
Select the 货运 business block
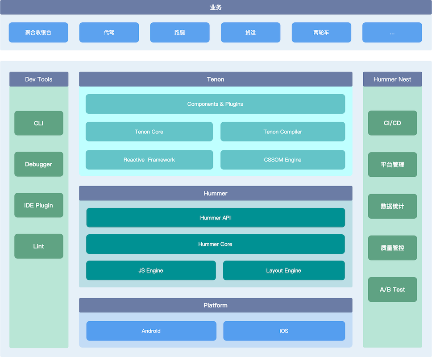click(250, 32)
